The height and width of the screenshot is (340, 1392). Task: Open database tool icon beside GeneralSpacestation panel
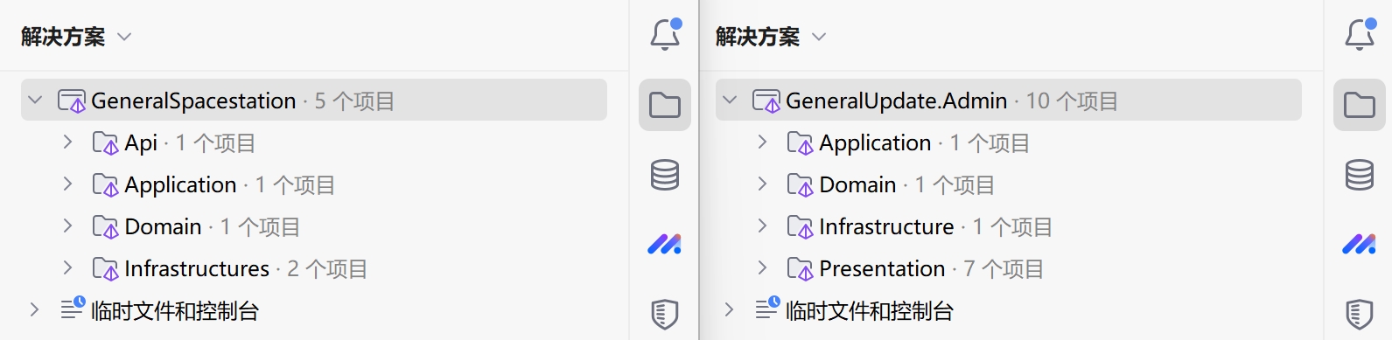665,175
